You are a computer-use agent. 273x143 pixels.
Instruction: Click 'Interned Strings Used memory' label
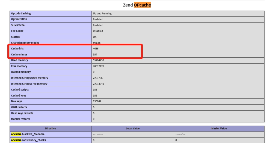click(x=29, y=78)
